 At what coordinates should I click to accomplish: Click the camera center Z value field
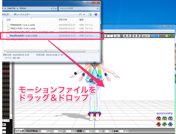pos(70,131)
